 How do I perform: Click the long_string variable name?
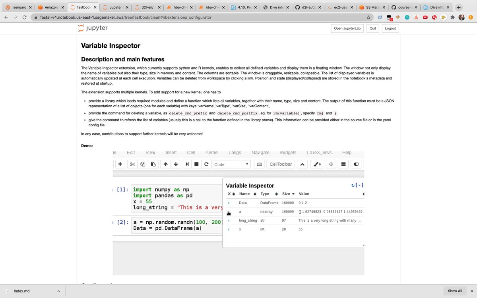(x=248, y=220)
